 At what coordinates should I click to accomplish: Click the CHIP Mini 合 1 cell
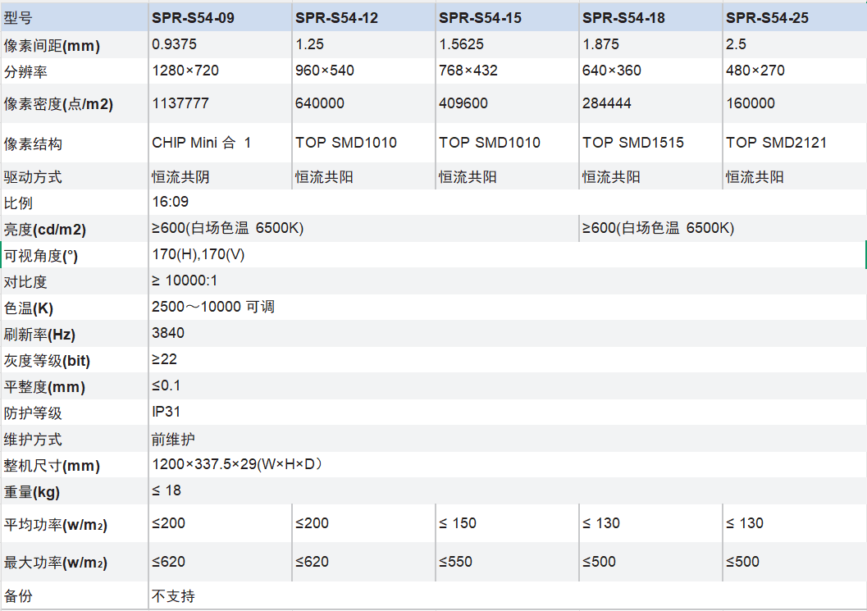(x=220, y=143)
